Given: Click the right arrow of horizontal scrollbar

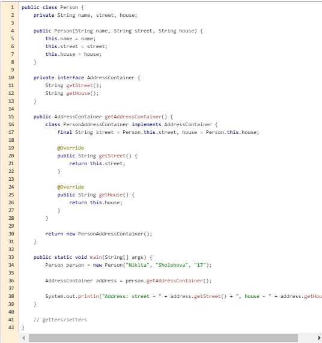Looking at the screenshot, I should [320, 338].
